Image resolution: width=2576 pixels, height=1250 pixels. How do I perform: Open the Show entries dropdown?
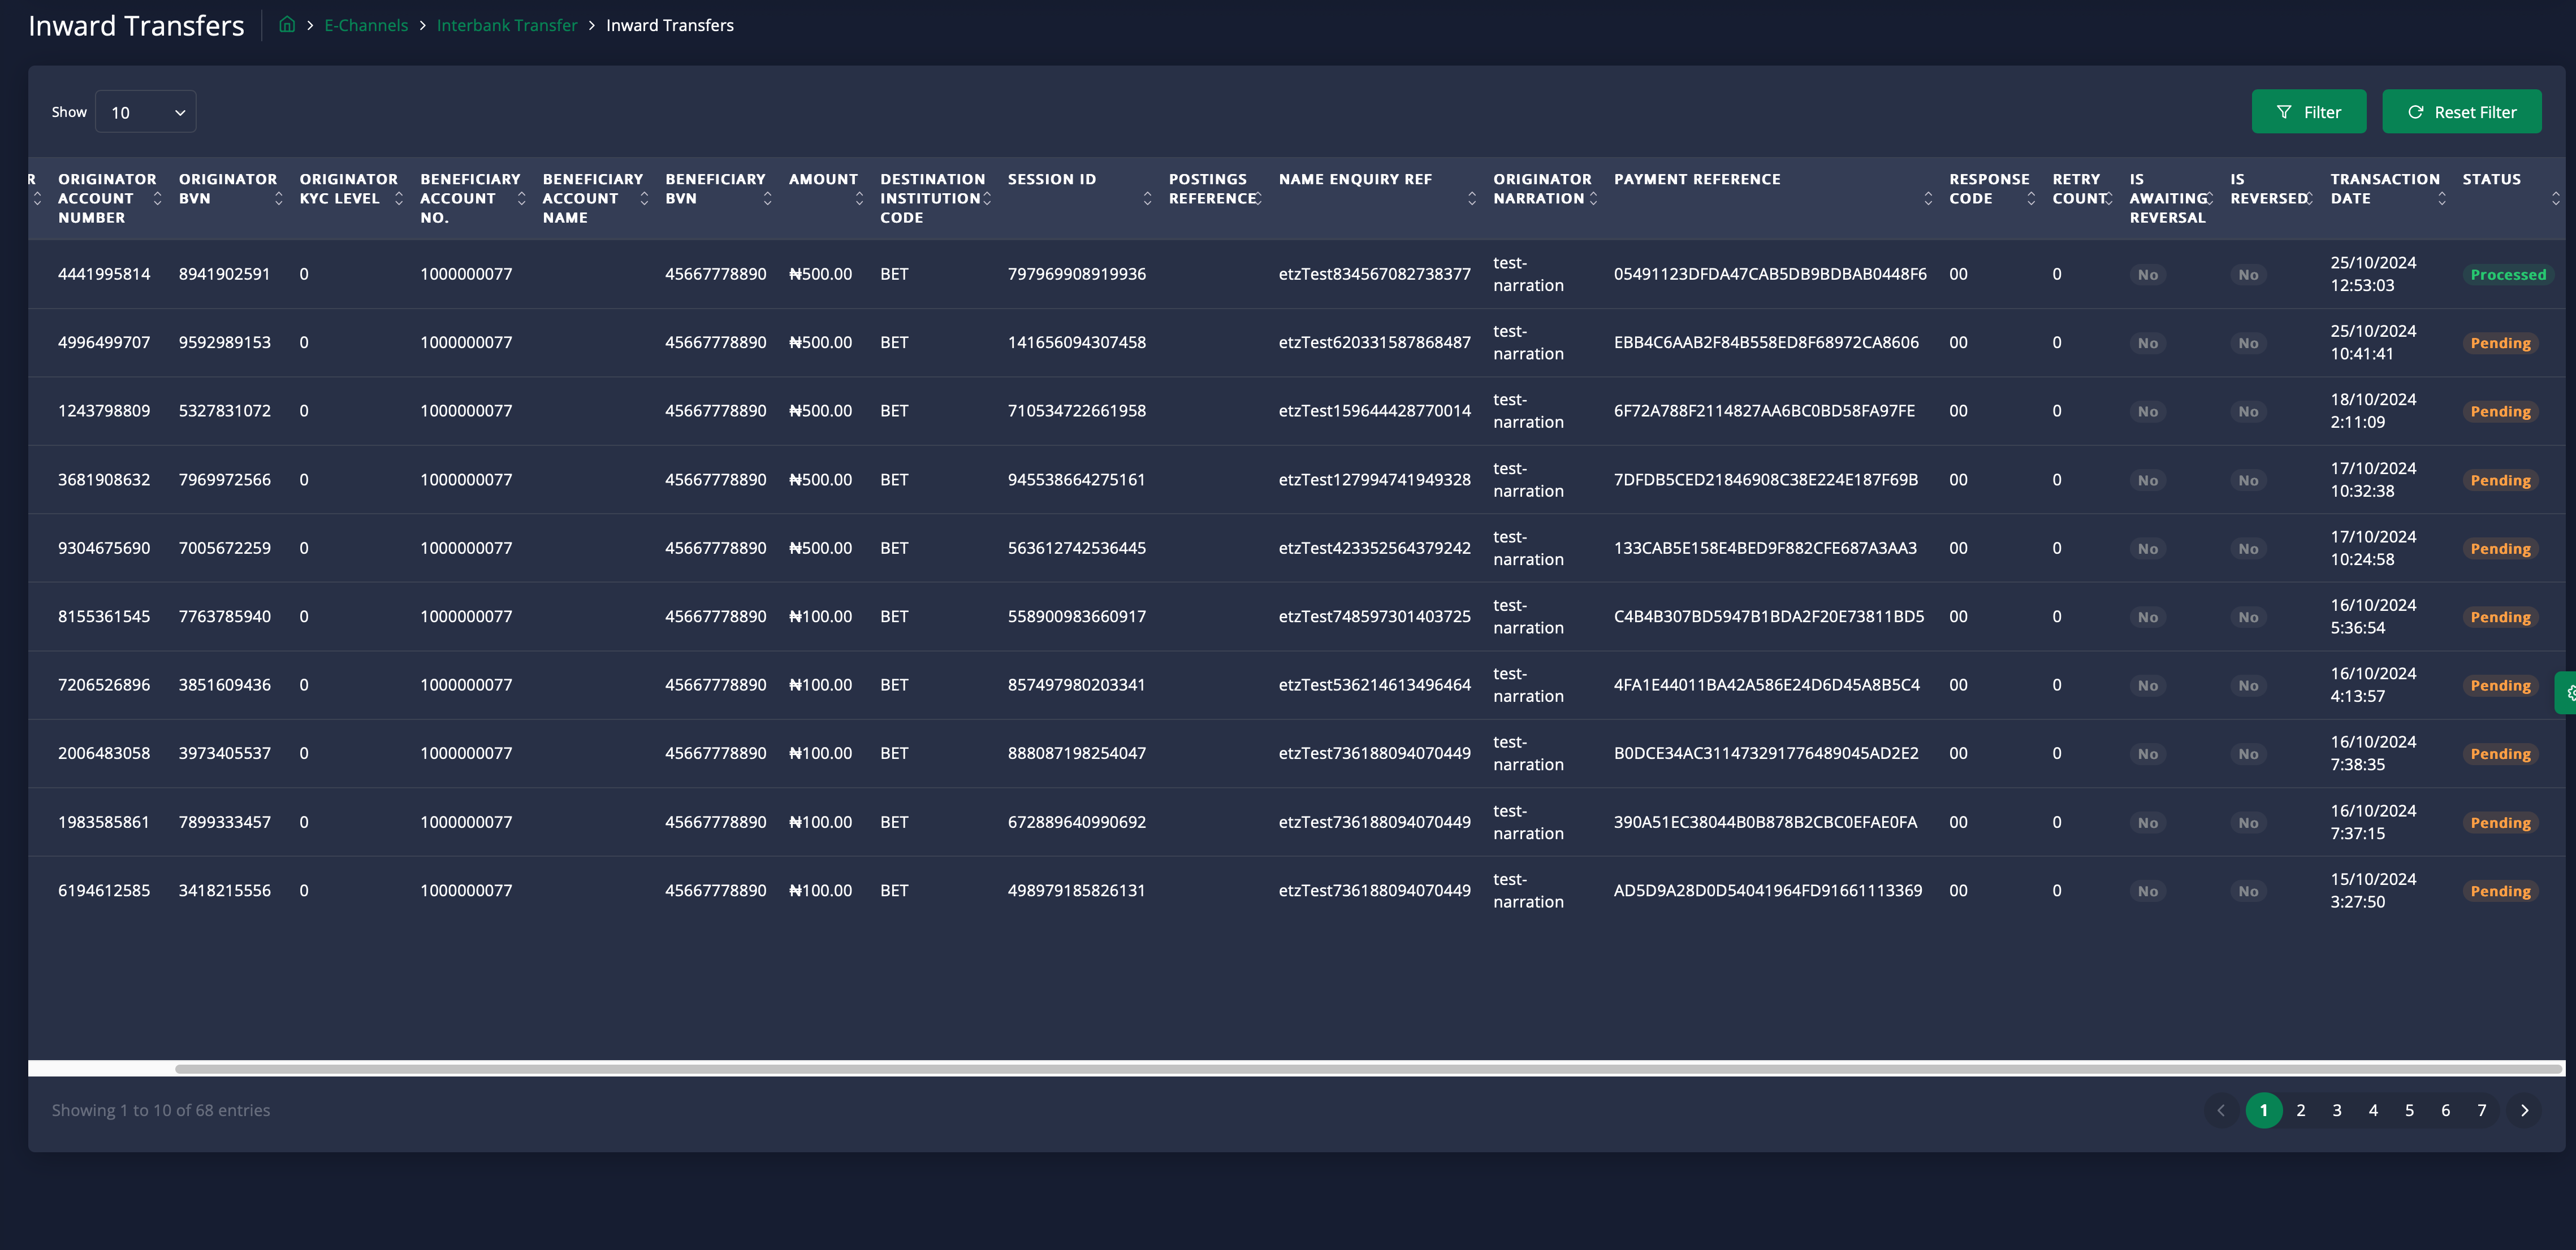point(146,112)
